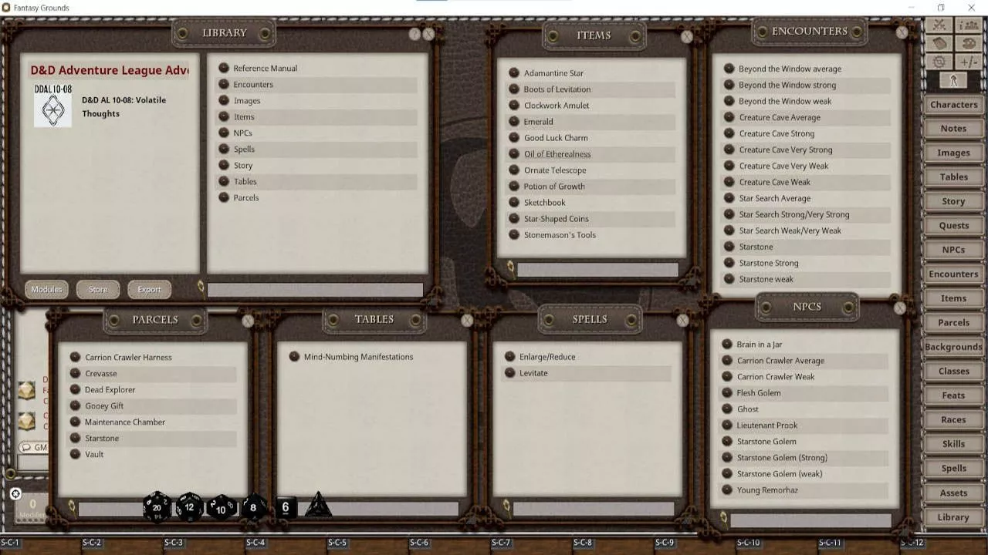Open Backgrounds in the sidebar

[953, 347]
